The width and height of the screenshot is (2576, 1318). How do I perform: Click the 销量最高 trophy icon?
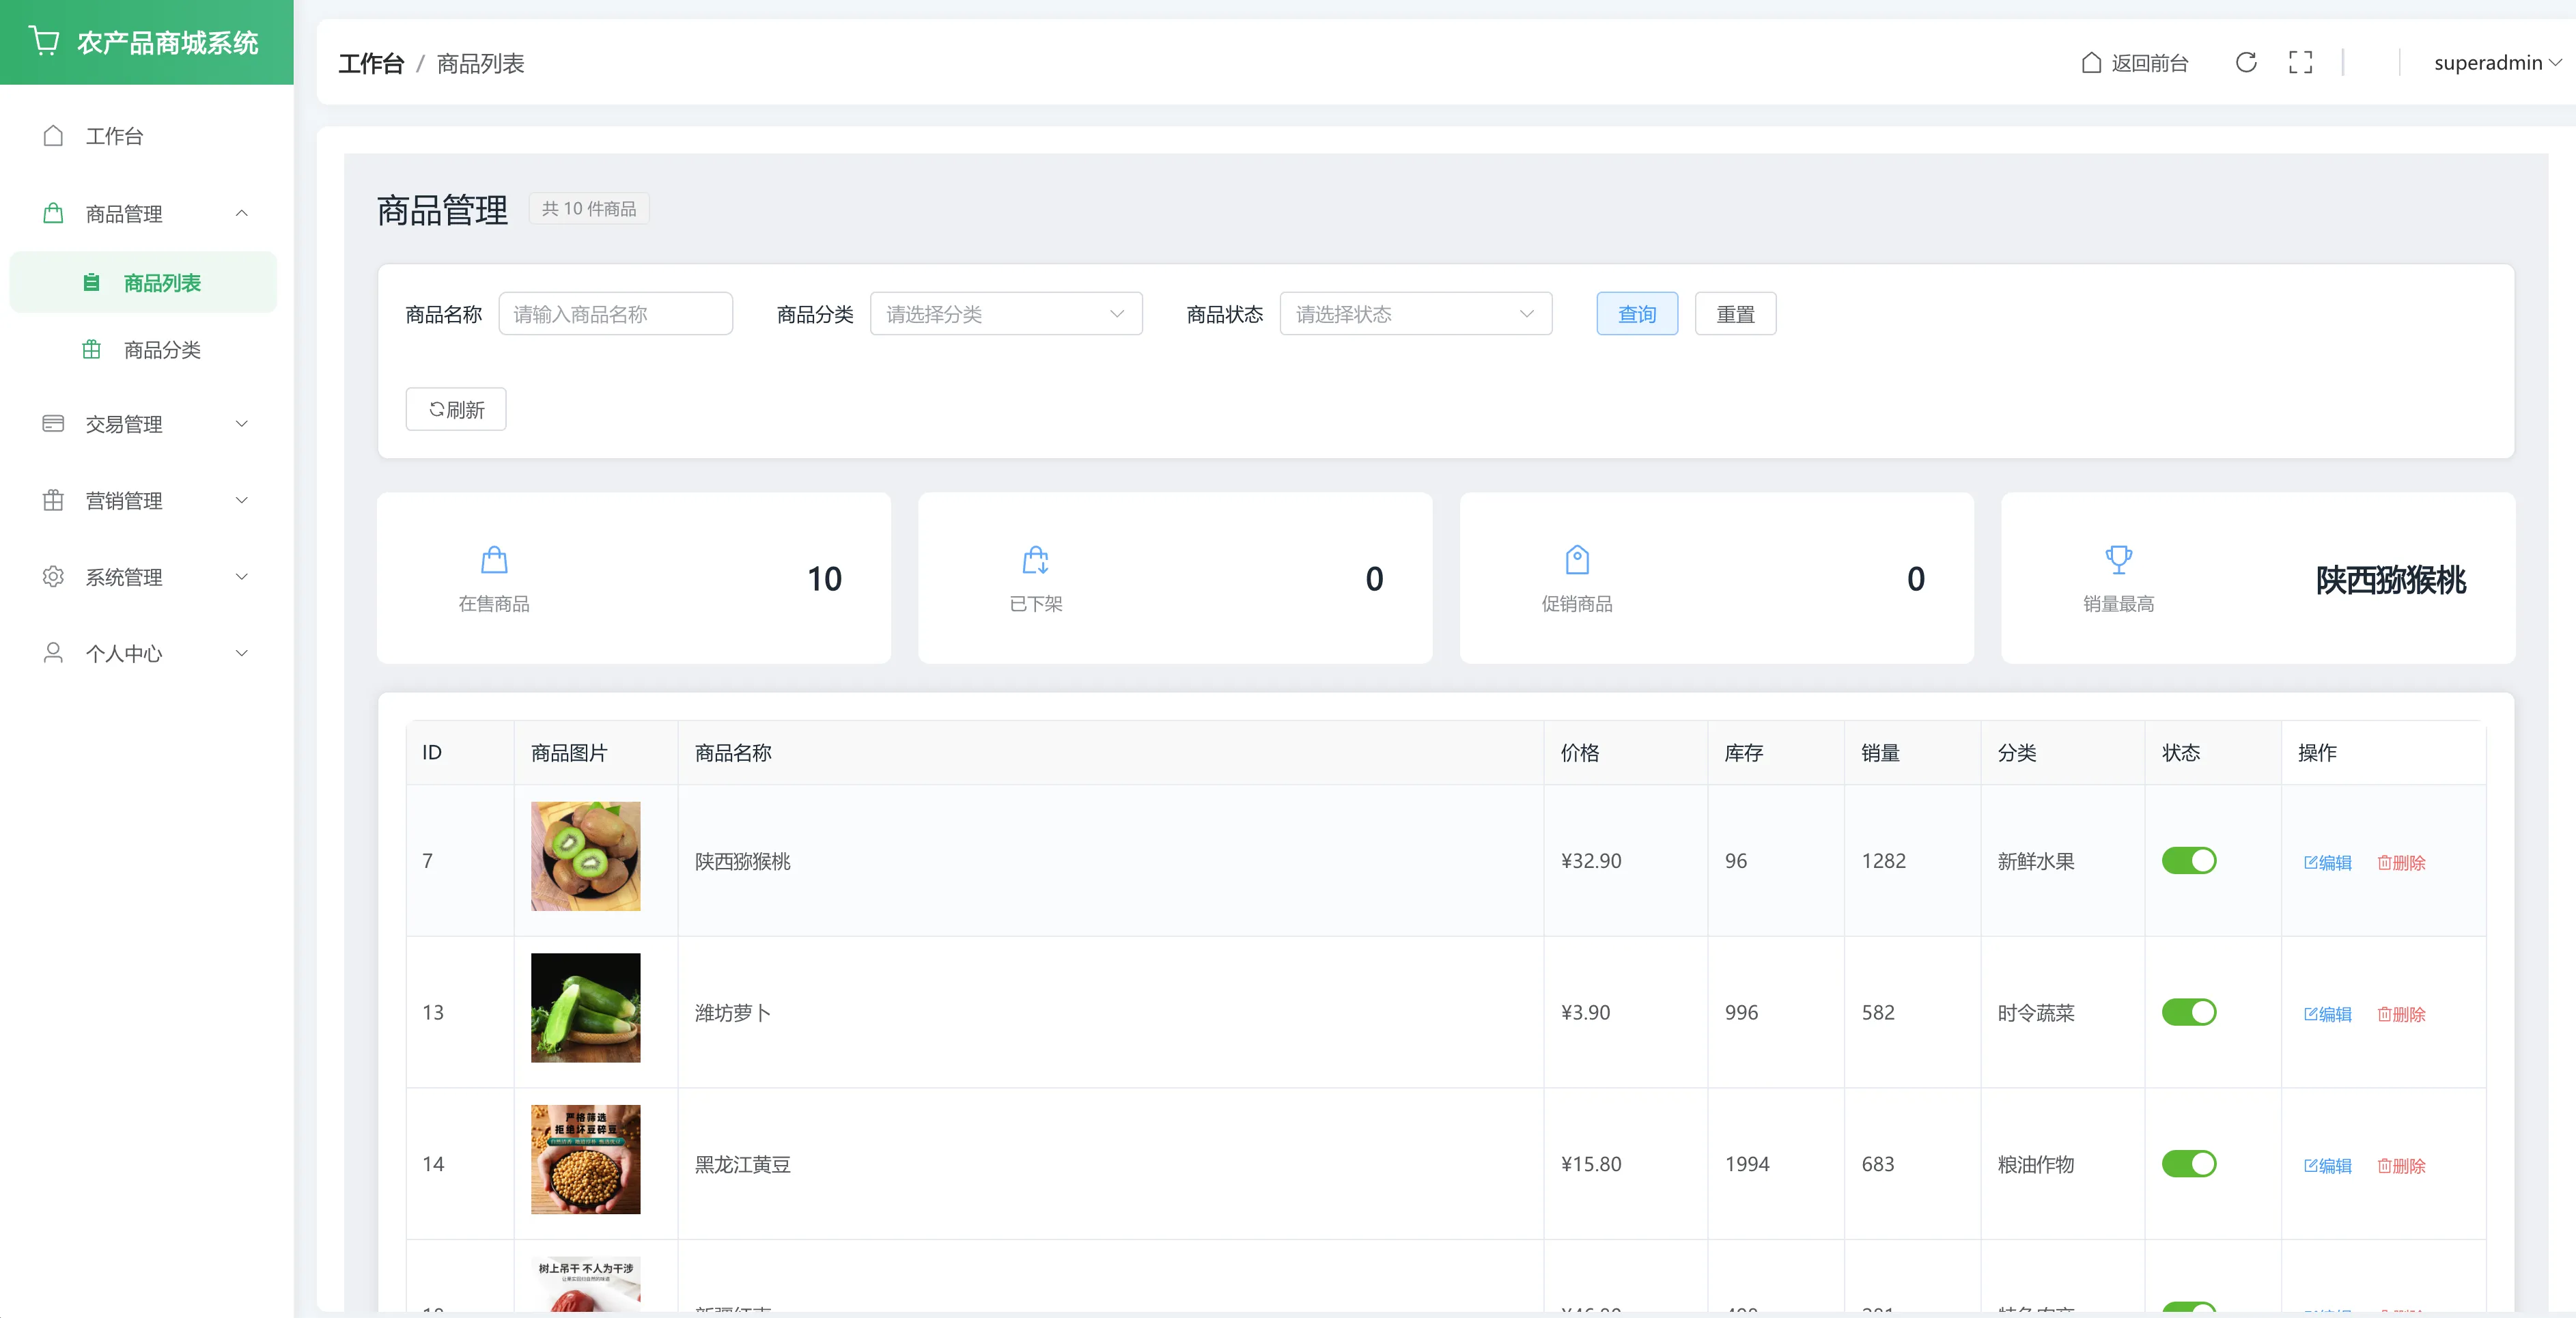[x=2118, y=560]
